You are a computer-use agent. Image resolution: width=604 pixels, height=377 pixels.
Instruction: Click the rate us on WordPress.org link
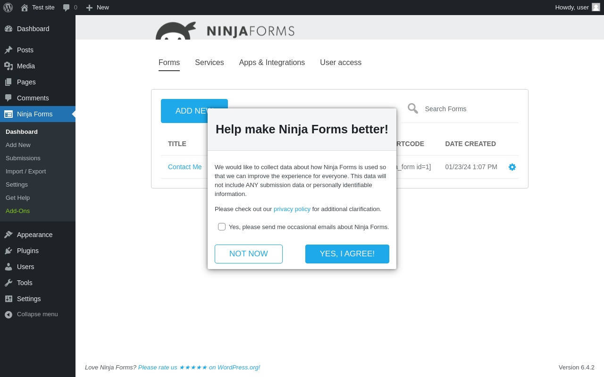click(199, 367)
